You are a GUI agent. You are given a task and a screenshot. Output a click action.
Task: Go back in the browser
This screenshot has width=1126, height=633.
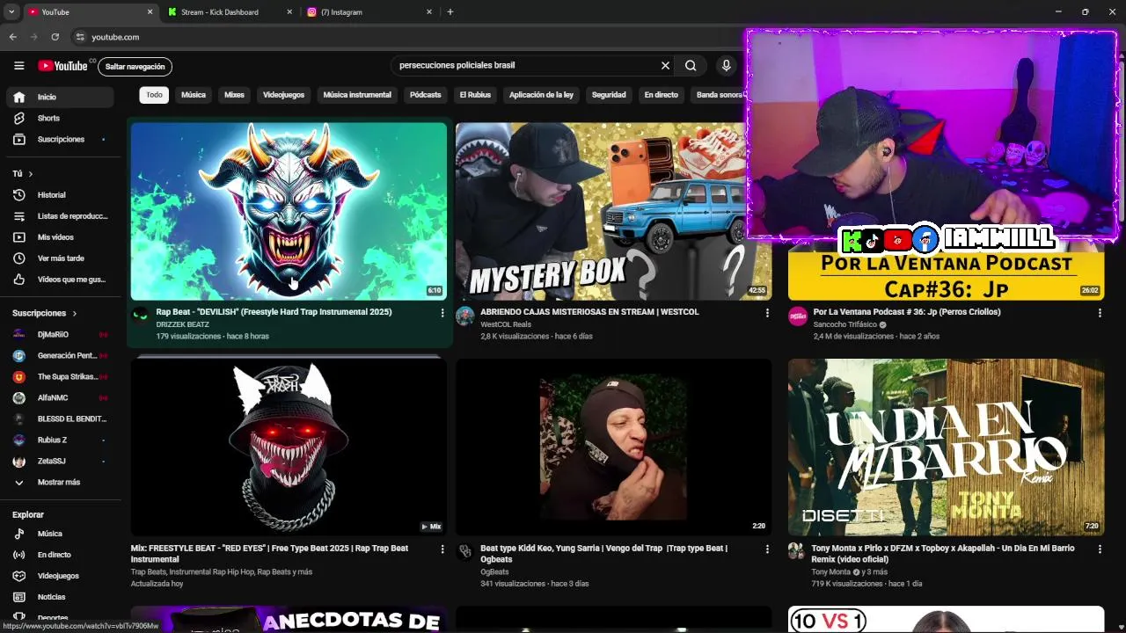tap(12, 37)
